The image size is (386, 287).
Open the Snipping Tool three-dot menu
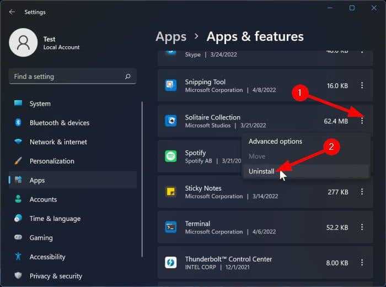pyautogui.click(x=362, y=85)
